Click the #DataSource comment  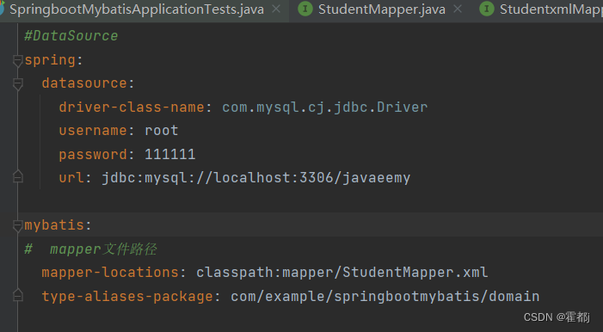point(71,36)
